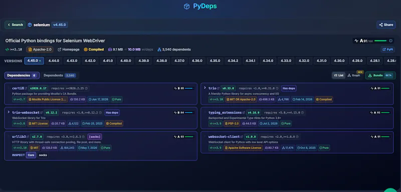Image resolution: width=401 pixels, height=192 pixels.
Task: Click the Share button
Action: (x=386, y=24)
